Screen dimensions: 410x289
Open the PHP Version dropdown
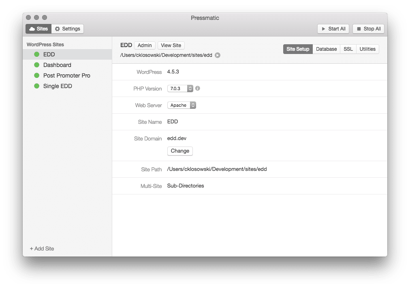tap(180, 88)
